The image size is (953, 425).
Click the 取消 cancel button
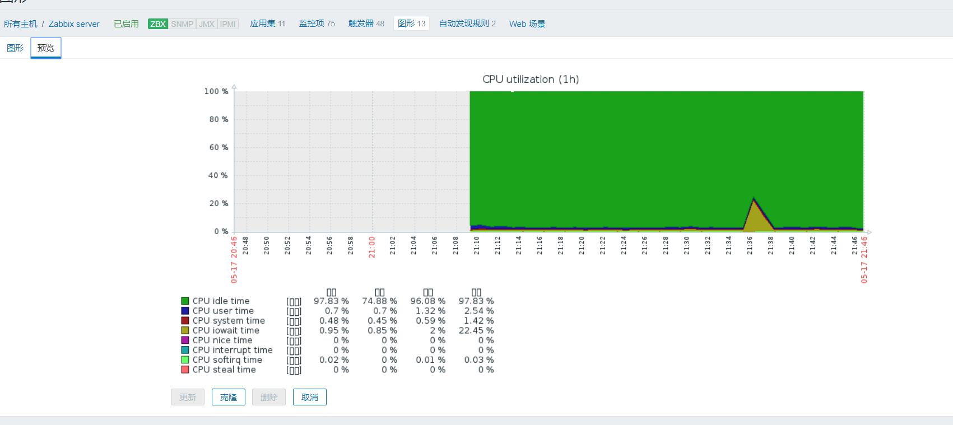pyautogui.click(x=310, y=397)
